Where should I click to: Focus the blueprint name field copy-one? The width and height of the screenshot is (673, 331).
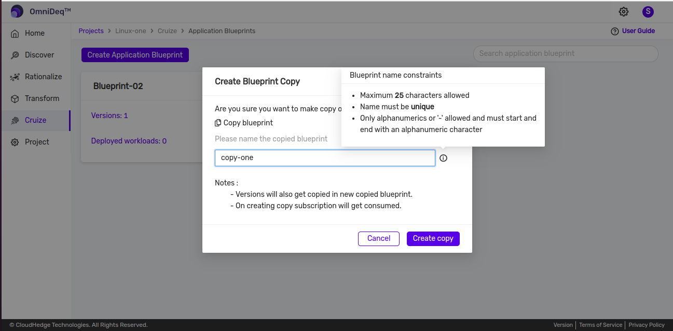(325, 158)
